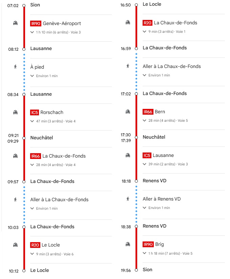Click the walking icon beside Aller à Renens VD

coord(128,199)
